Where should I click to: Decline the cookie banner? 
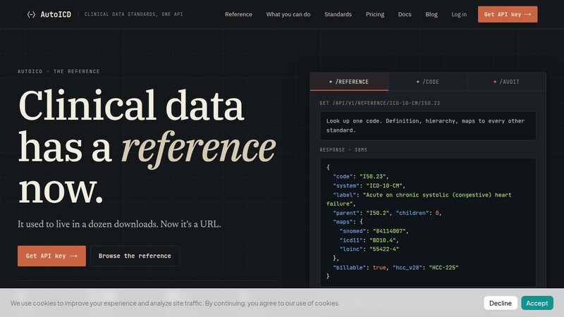501,303
